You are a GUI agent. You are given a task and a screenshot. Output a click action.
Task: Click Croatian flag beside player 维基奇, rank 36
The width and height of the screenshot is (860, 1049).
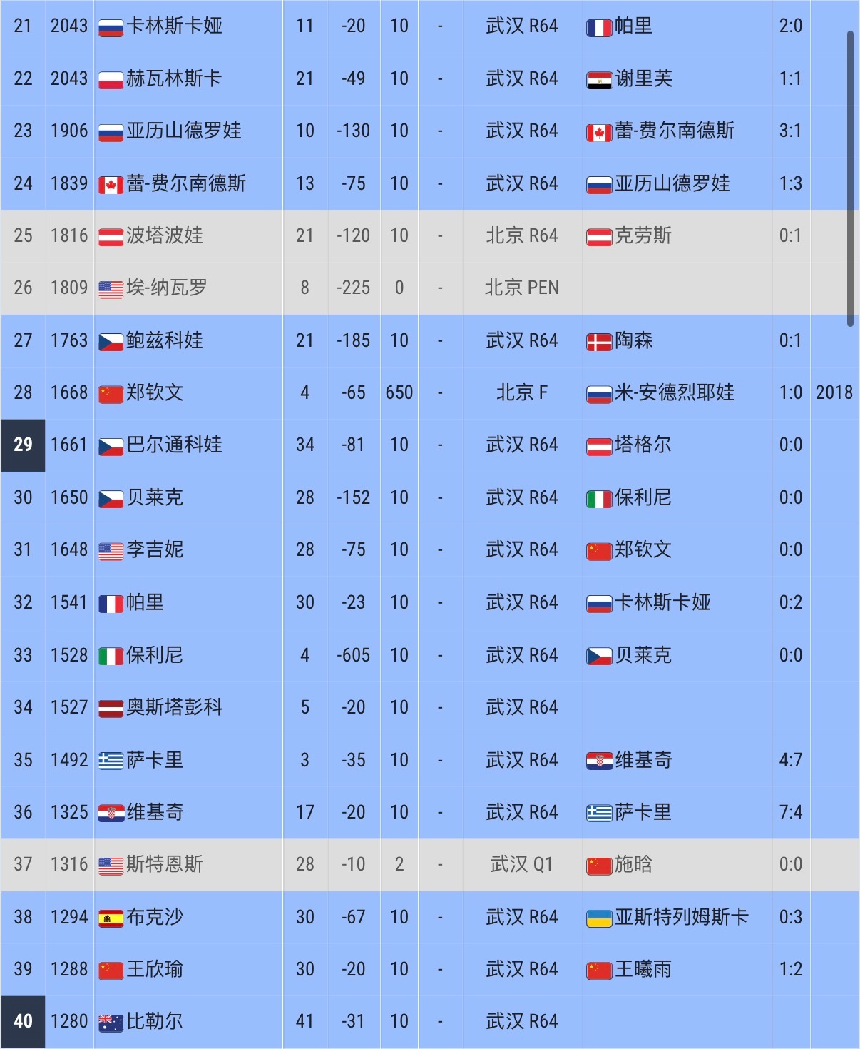pos(111,814)
